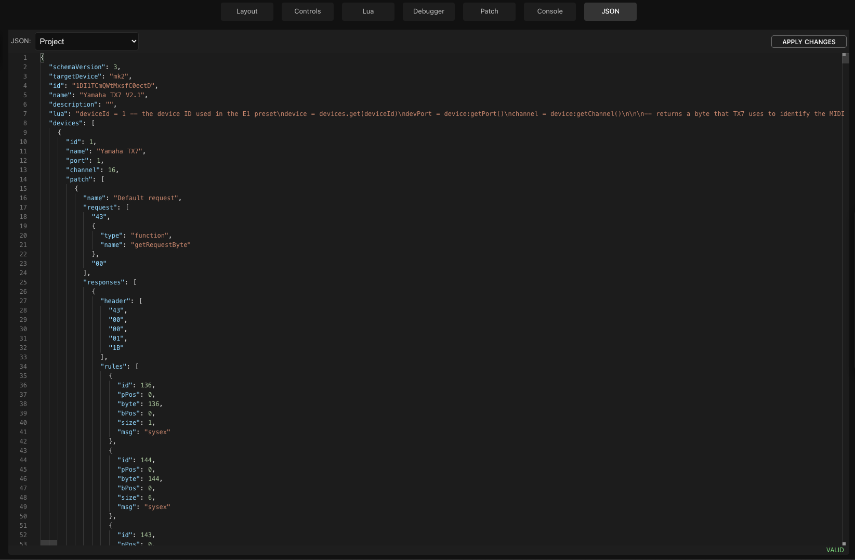Select the Lua tab
This screenshot has width=855, height=560.
[368, 11]
